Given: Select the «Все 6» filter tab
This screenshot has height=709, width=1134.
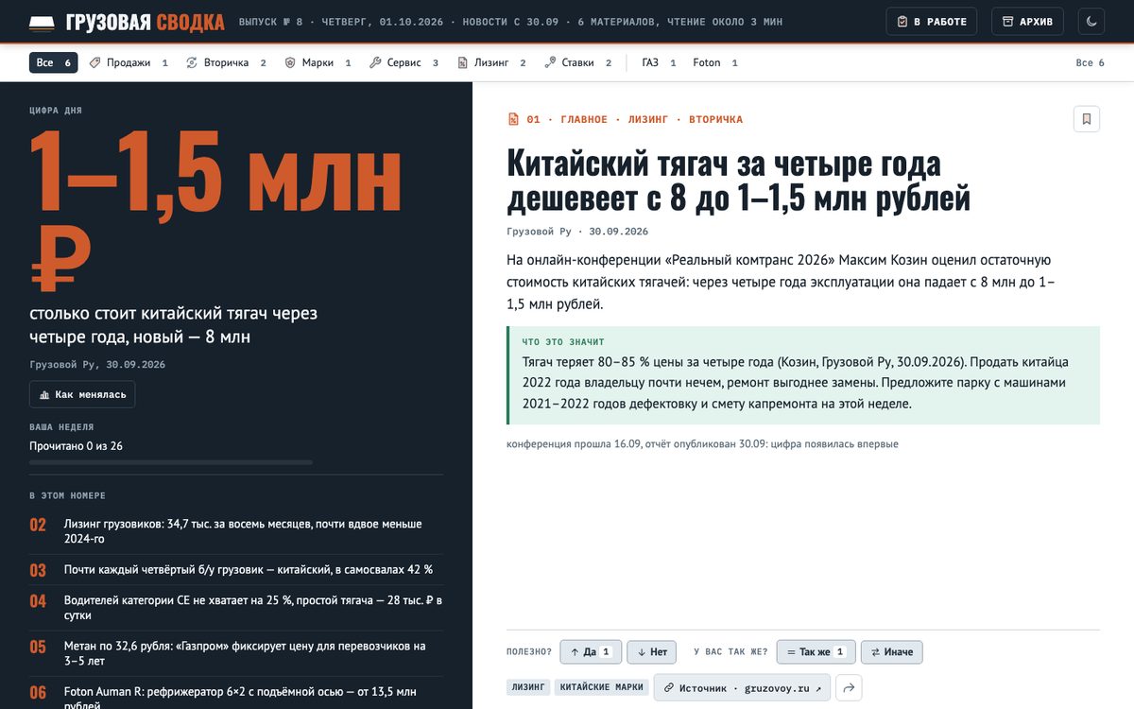Looking at the screenshot, I should point(55,62).
